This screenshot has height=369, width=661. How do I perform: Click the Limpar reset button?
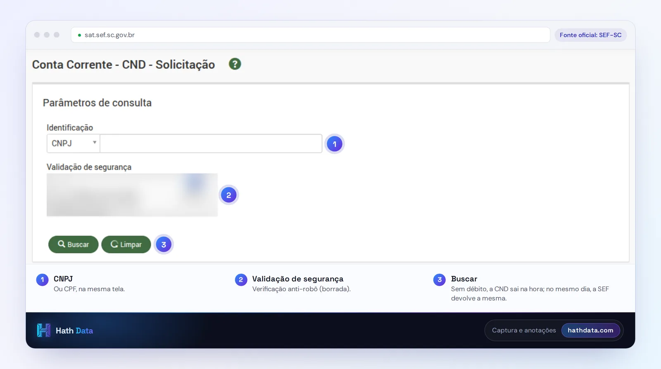pyautogui.click(x=126, y=244)
